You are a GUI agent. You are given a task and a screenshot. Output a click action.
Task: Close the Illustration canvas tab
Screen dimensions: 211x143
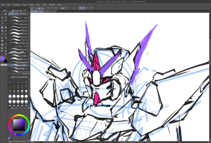coord(42,11)
